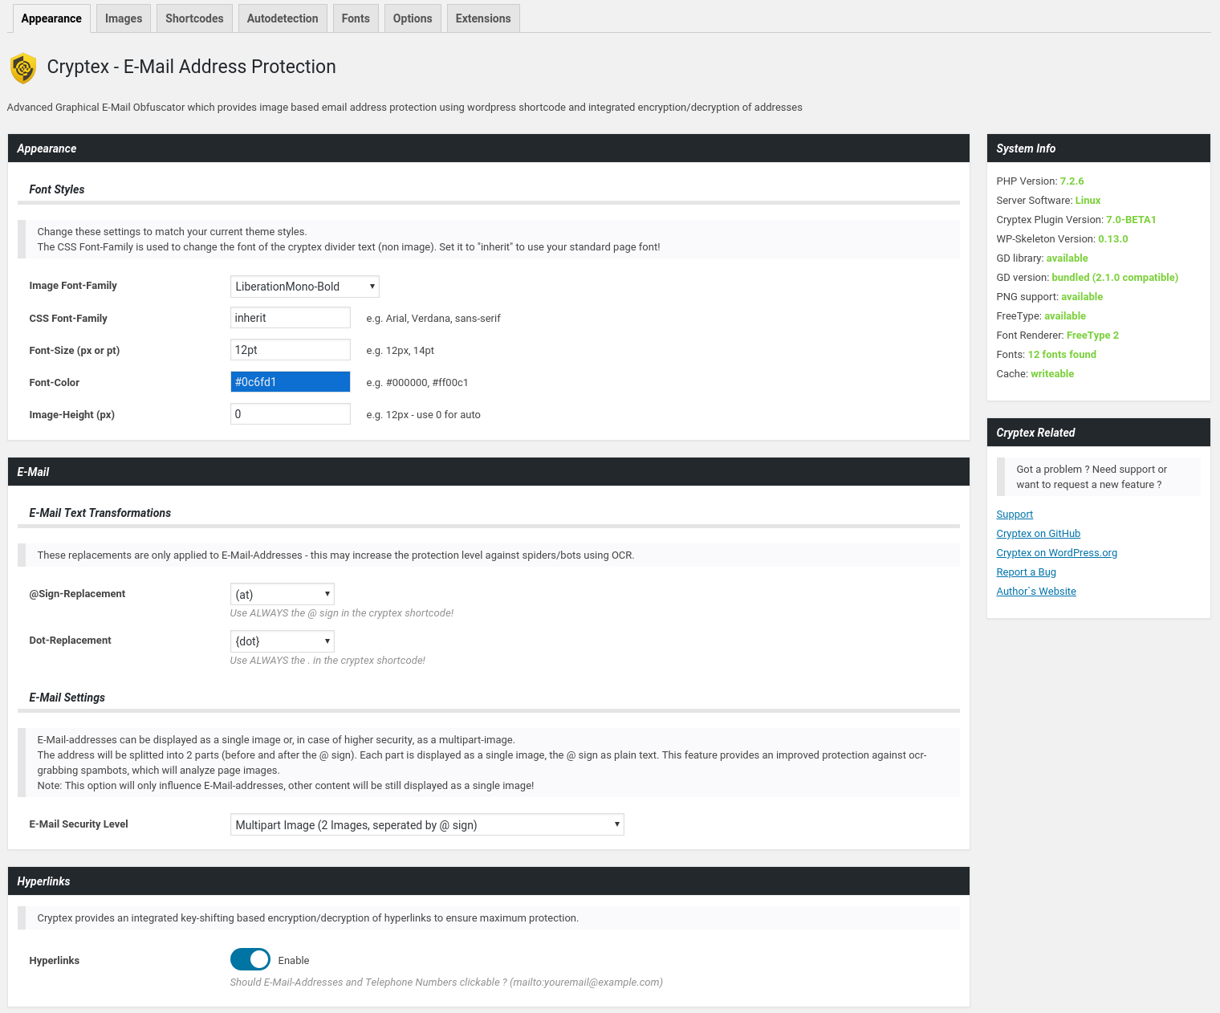Open the Support link
The height and width of the screenshot is (1013, 1220).
tap(1015, 515)
